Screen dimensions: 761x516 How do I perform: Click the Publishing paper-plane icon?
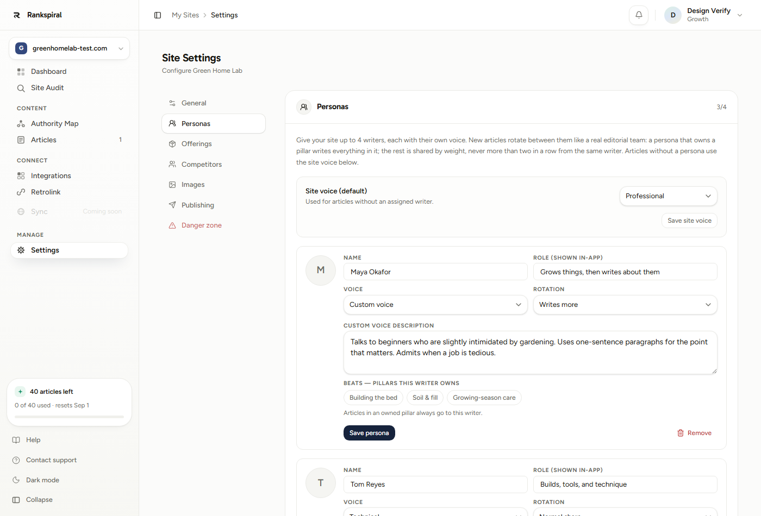click(172, 205)
